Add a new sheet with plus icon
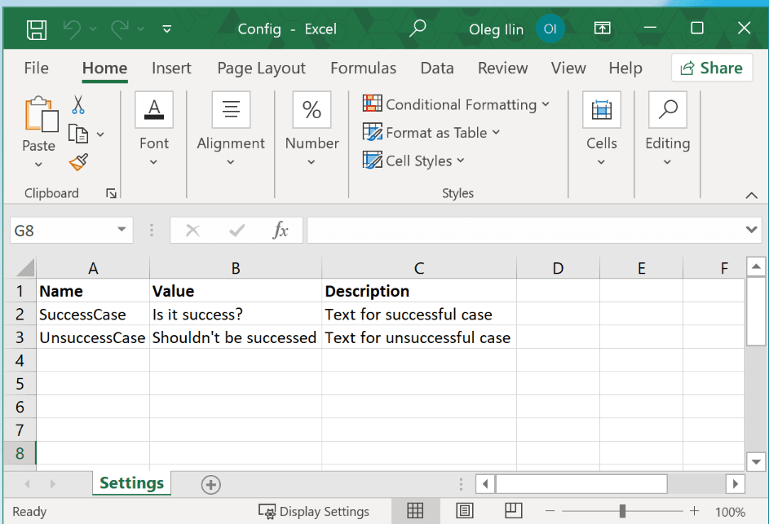The height and width of the screenshot is (524, 769). (x=211, y=485)
